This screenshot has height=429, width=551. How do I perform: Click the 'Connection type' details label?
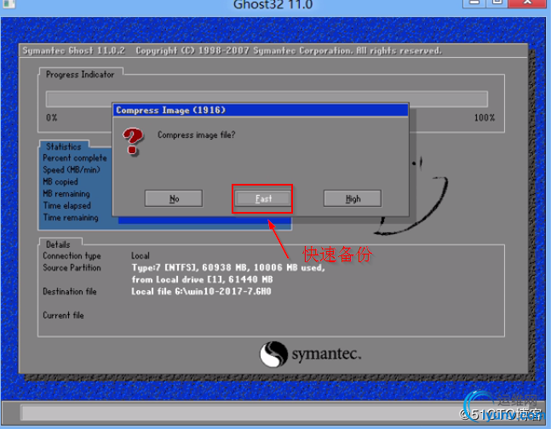72,256
